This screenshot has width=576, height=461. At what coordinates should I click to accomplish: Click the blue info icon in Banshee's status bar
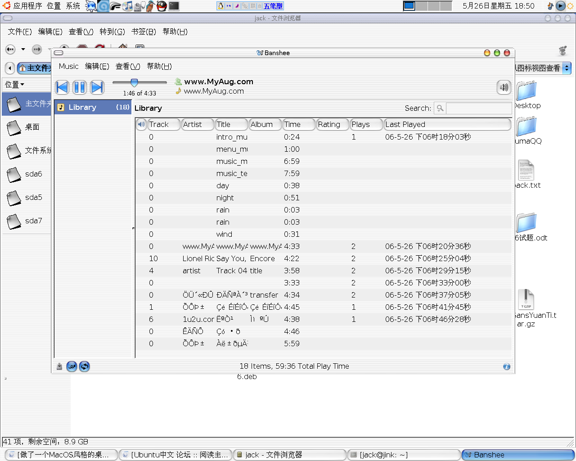[506, 366]
